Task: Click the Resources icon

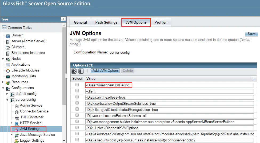Action: click(8, 82)
